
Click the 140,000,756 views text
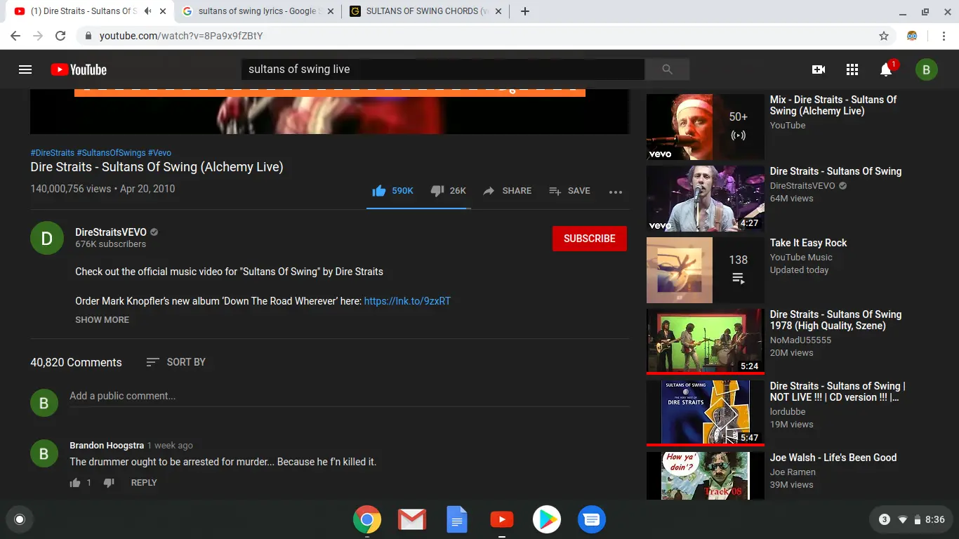pos(71,189)
